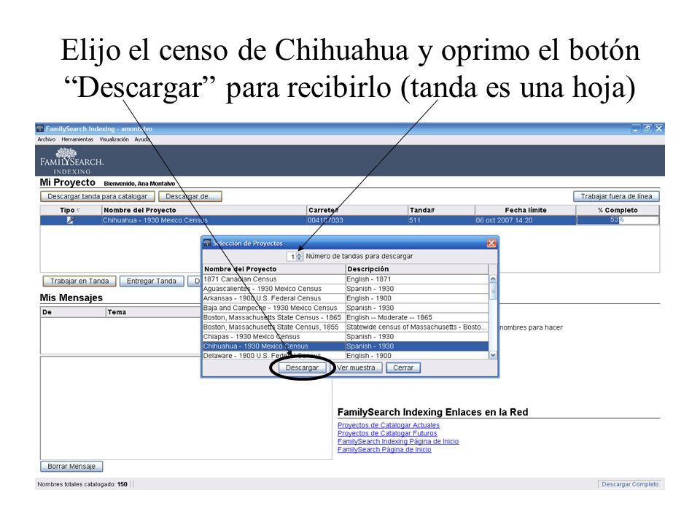
Task: Select Aguascalientes - 1930 Mexico Census
Action: tap(345, 289)
